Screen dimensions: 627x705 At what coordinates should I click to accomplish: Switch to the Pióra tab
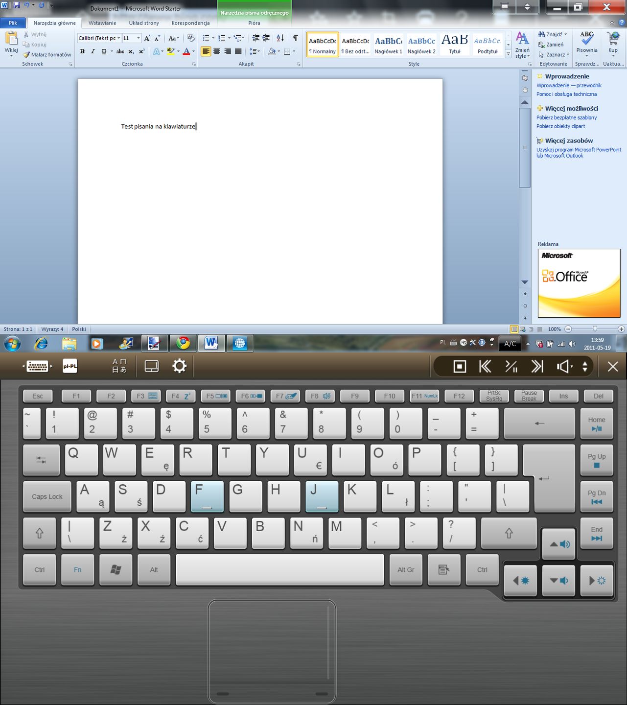pos(254,23)
